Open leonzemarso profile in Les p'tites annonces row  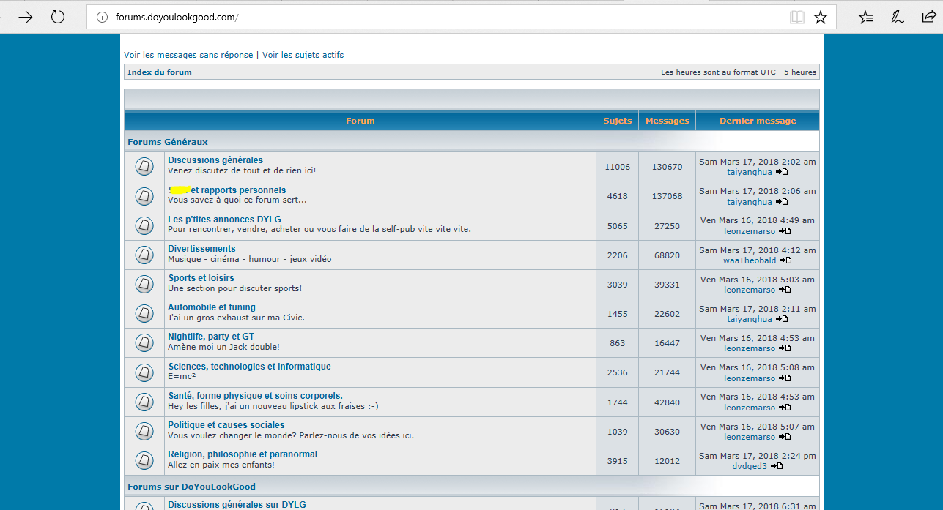click(750, 230)
